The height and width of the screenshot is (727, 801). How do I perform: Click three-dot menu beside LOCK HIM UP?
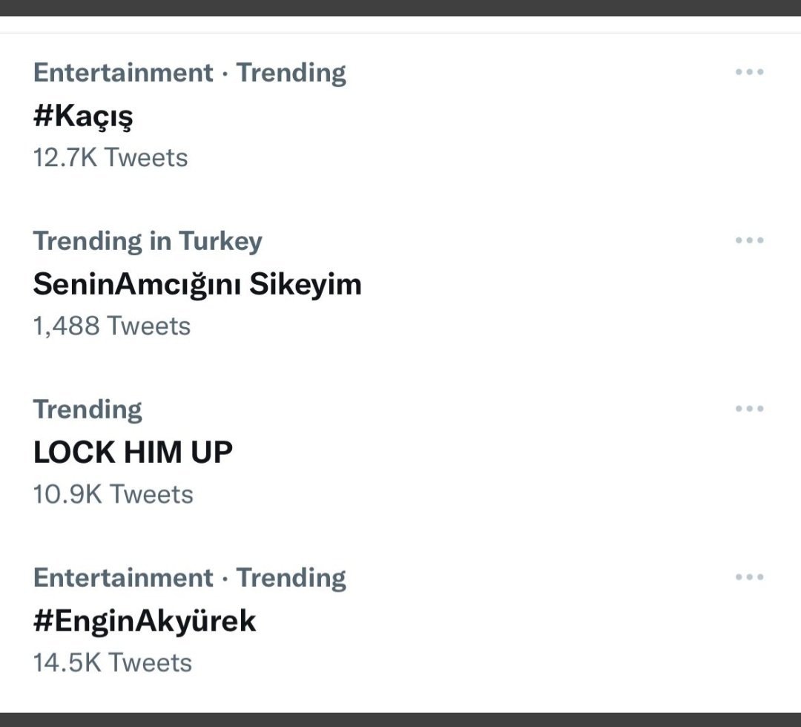[x=749, y=409]
